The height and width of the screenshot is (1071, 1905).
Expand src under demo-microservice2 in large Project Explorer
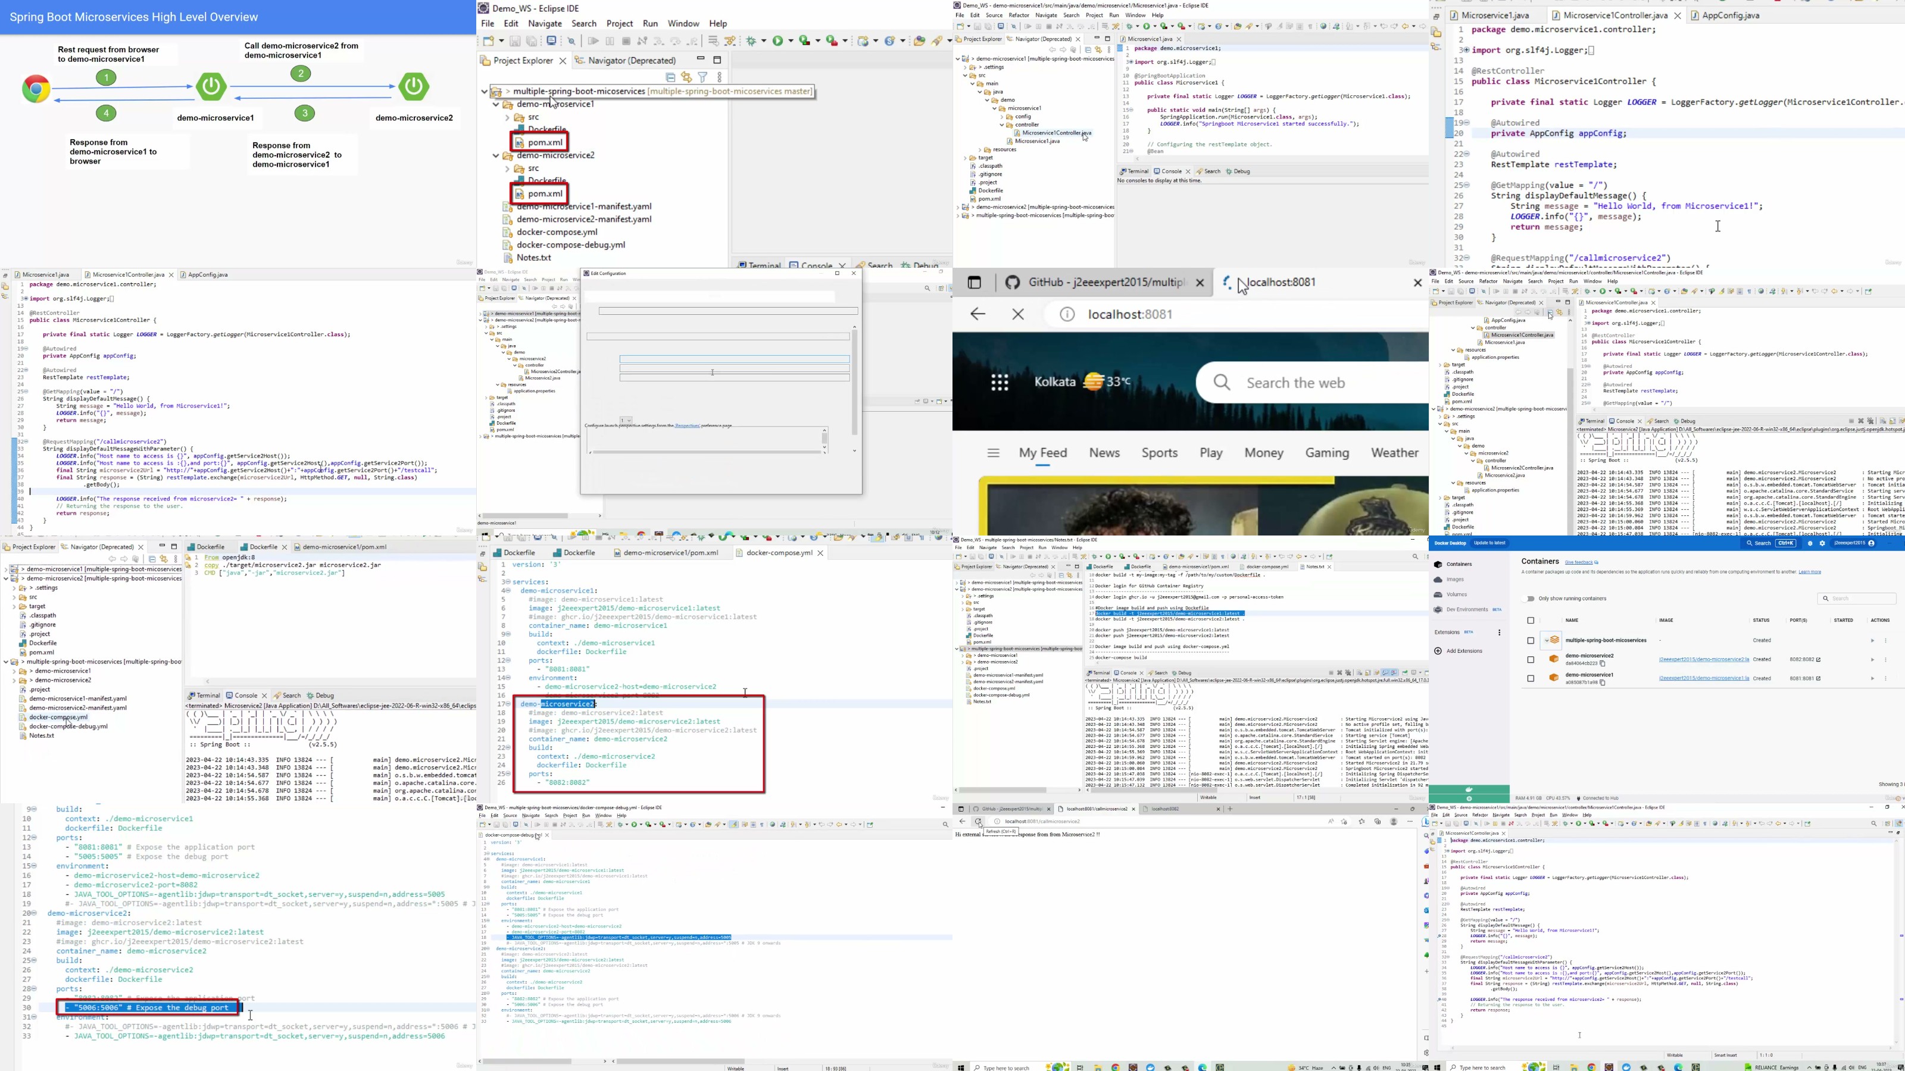click(x=507, y=168)
